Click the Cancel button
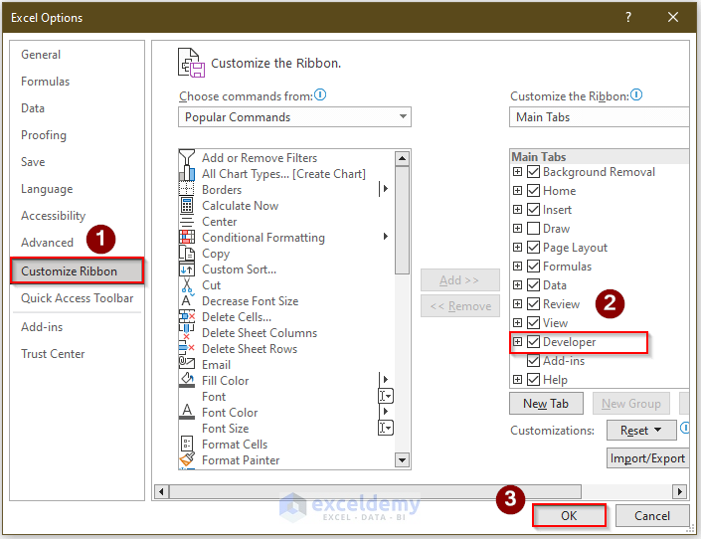This screenshot has width=701, height=539. [652, 516]
